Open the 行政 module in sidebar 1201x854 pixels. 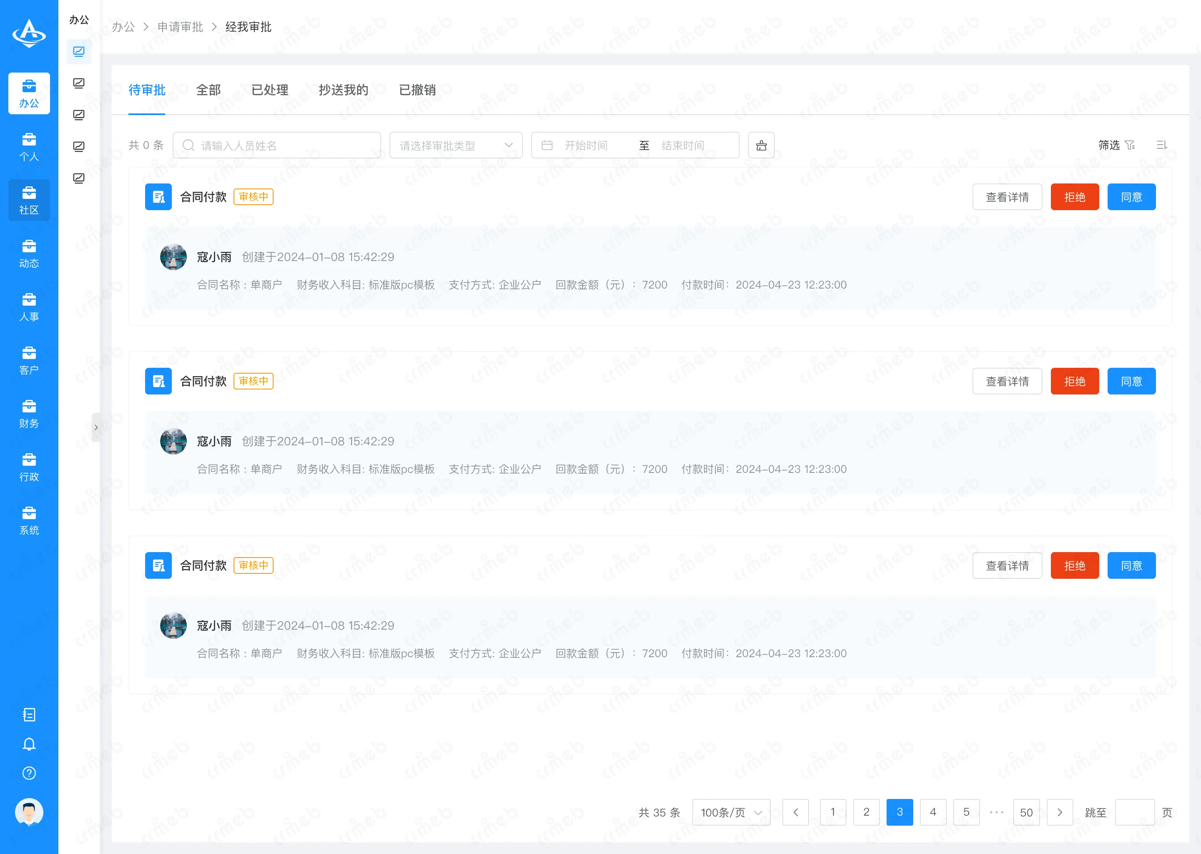click(x=29, y=467)
